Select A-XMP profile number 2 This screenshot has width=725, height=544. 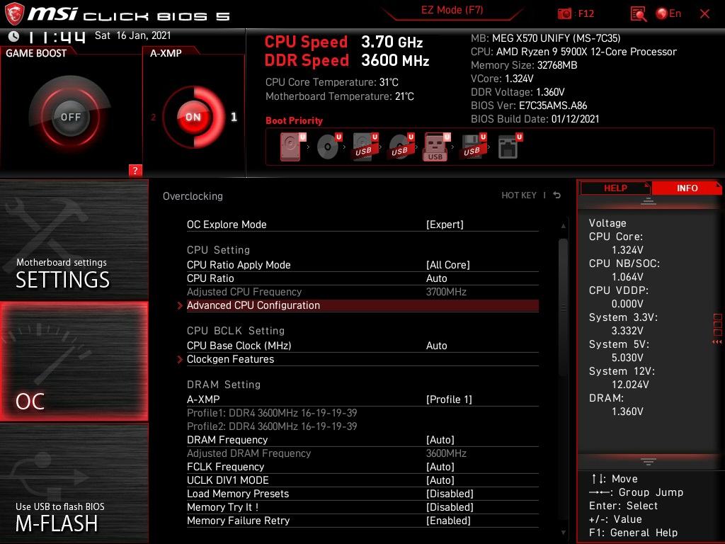[153, 118]
